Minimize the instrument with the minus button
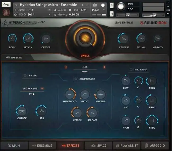 pyautogui.click(x=168, y=6)
